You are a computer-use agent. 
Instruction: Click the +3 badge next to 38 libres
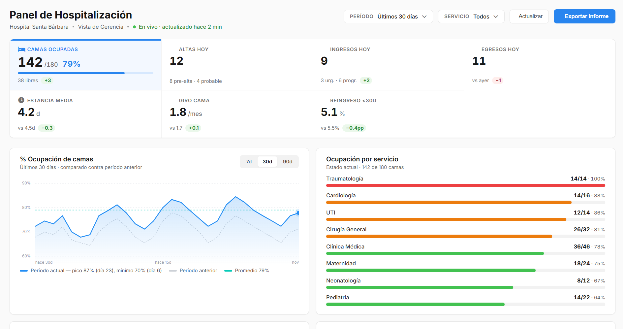tap(48, 81)
